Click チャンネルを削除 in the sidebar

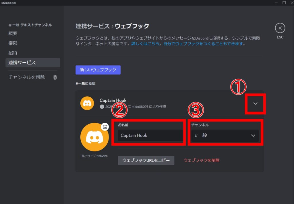click(27, 77)
